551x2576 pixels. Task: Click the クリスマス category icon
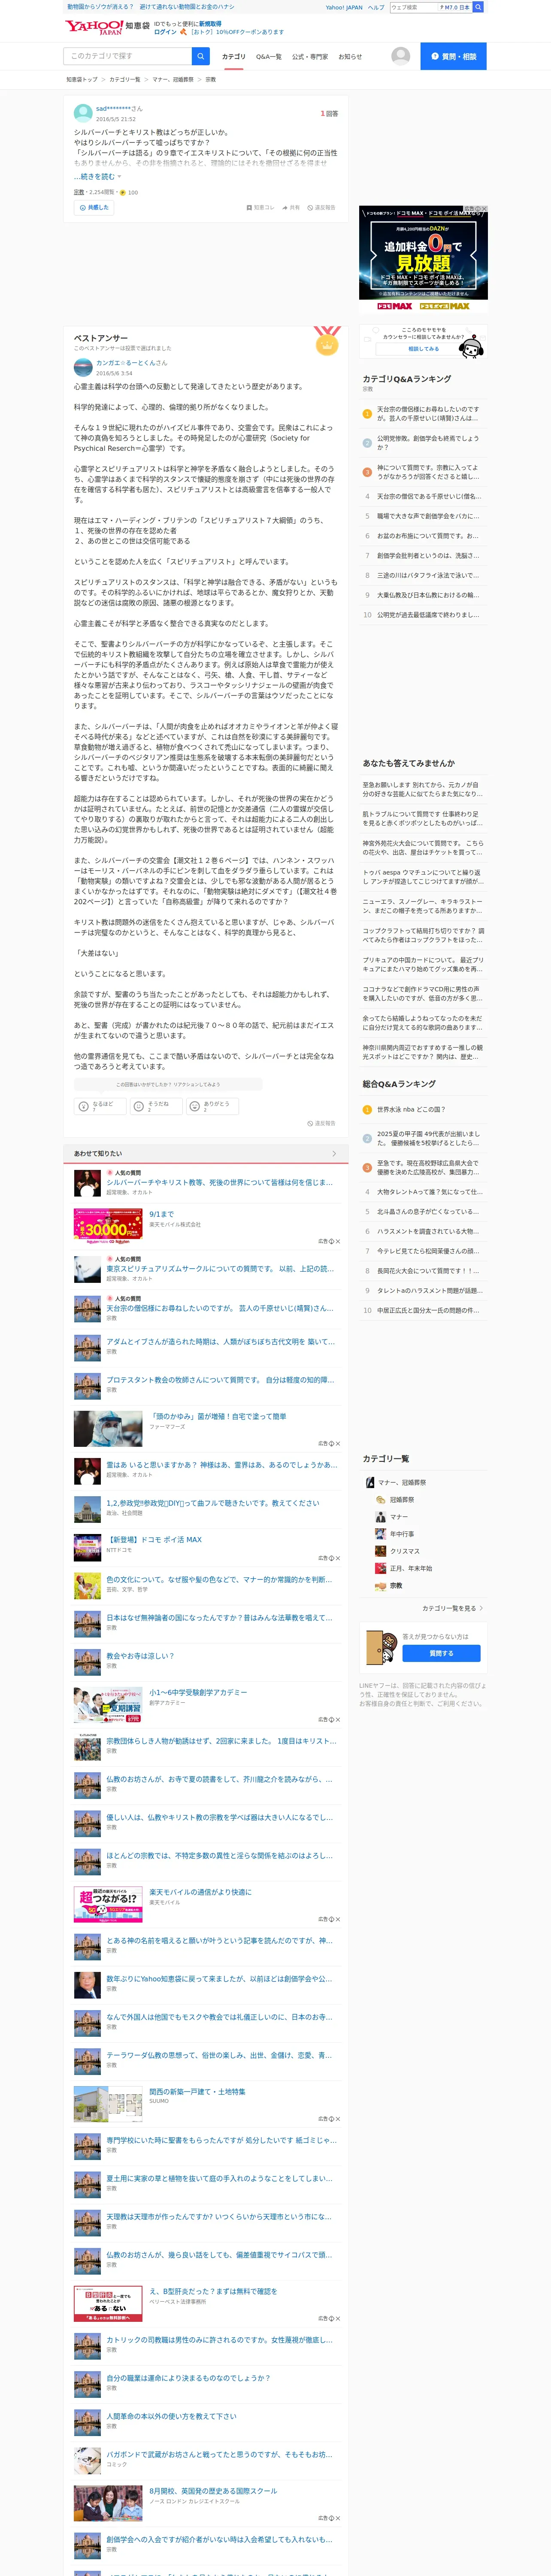[x=381, y=1551]
